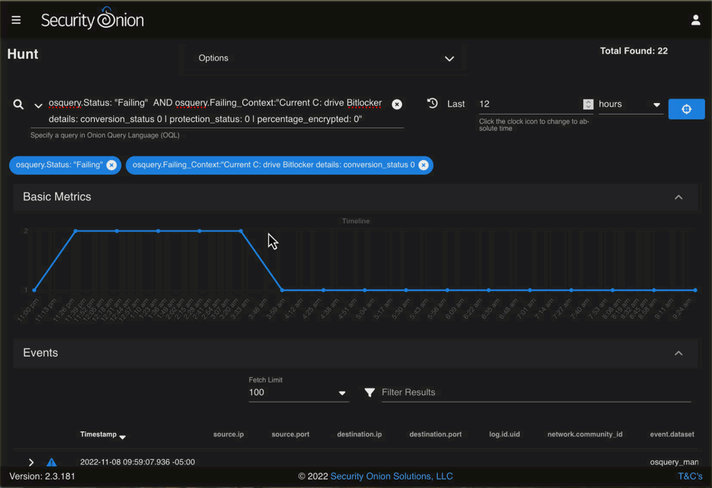
Task: Click the Security Onion logo
Action: pos(91,19)
